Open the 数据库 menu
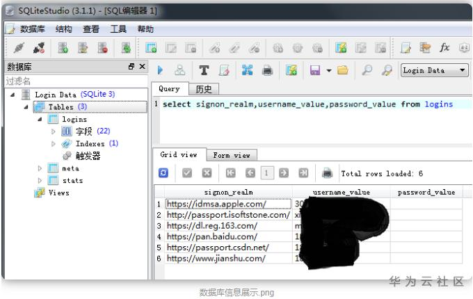 coord(32,29)
